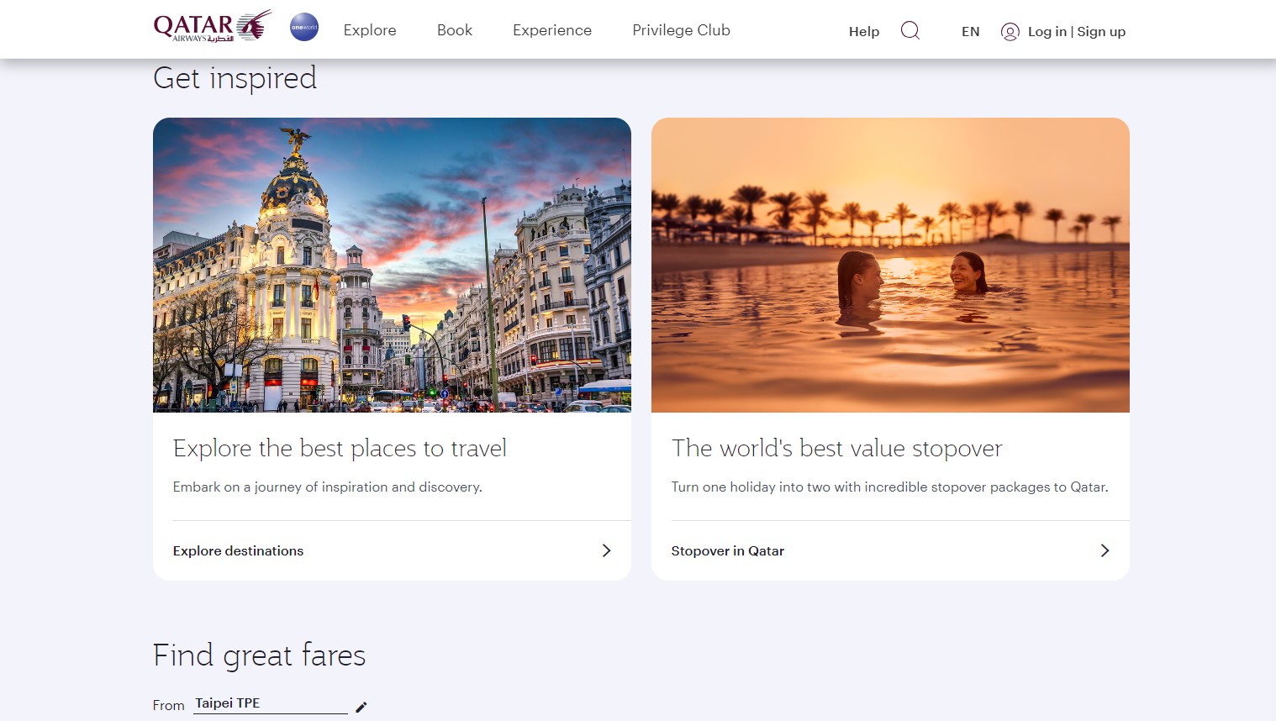Open the Explore menu
This screenshot has height=721, width=1276.
click(x=370, y=30)
